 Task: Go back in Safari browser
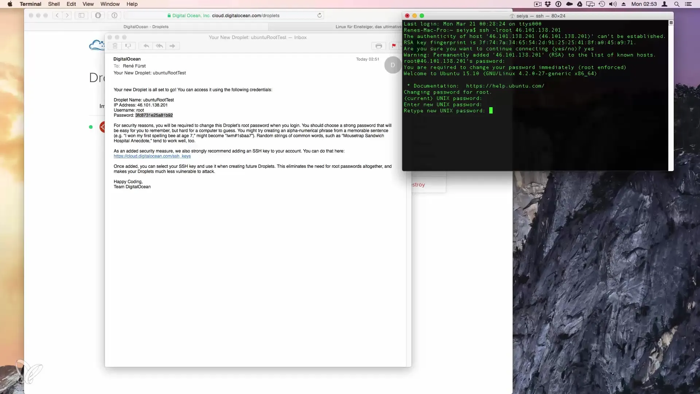click(x=57, y=15)
